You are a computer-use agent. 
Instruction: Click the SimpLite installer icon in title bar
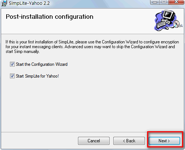pyautogui.click(x=4, y=3)
